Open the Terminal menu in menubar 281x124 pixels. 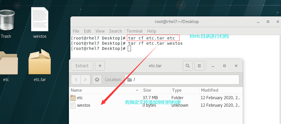tap(135, 31)
